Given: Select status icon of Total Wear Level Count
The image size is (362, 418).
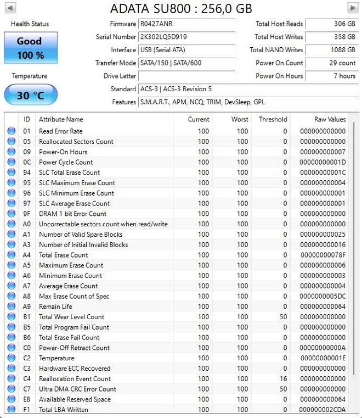Looking at the screenshot, I should (12, 317).
